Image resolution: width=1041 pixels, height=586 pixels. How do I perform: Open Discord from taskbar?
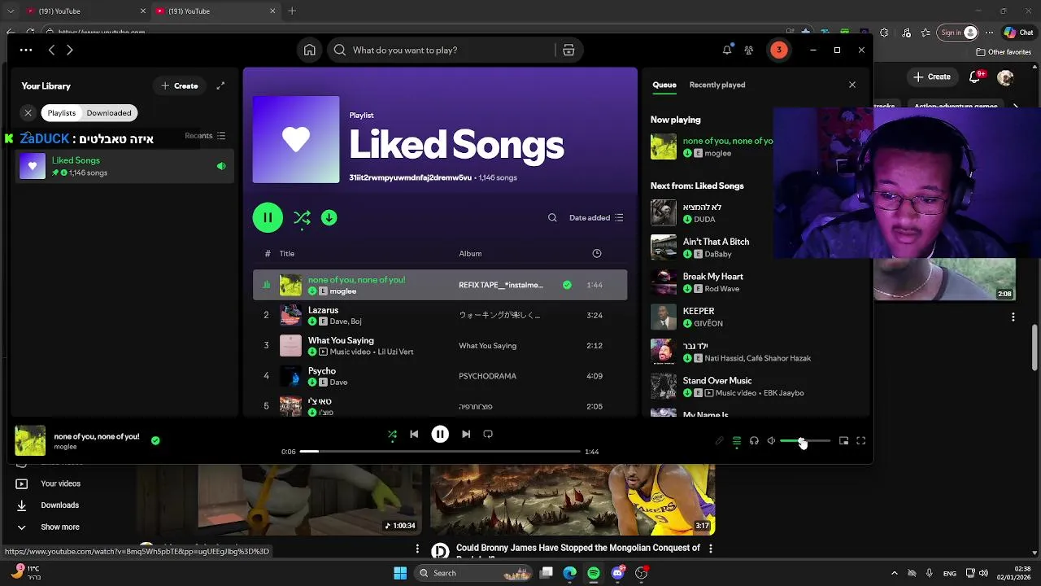(617, 573)
